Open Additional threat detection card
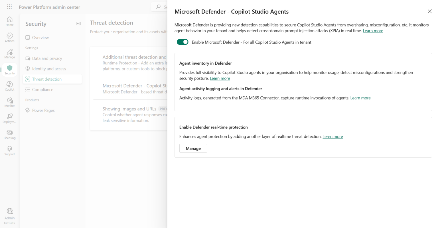The image size is (438, 228). coord(131,63)
